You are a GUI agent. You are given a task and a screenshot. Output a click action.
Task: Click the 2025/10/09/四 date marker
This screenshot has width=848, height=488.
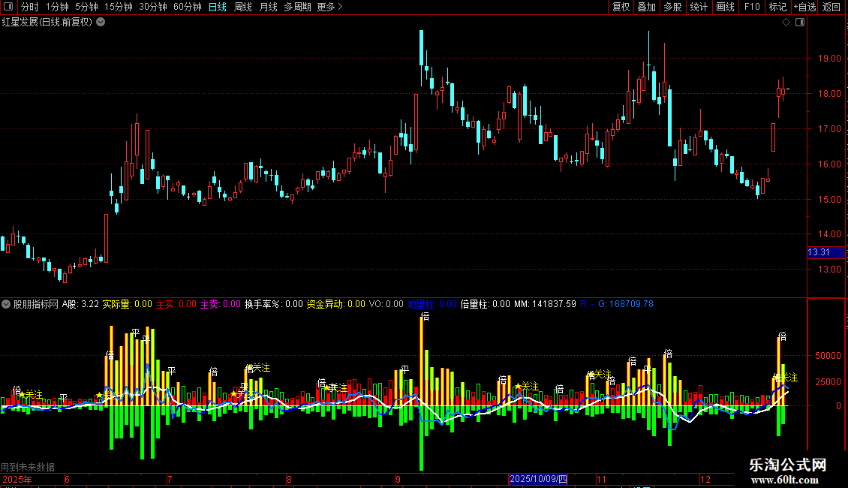538,479
